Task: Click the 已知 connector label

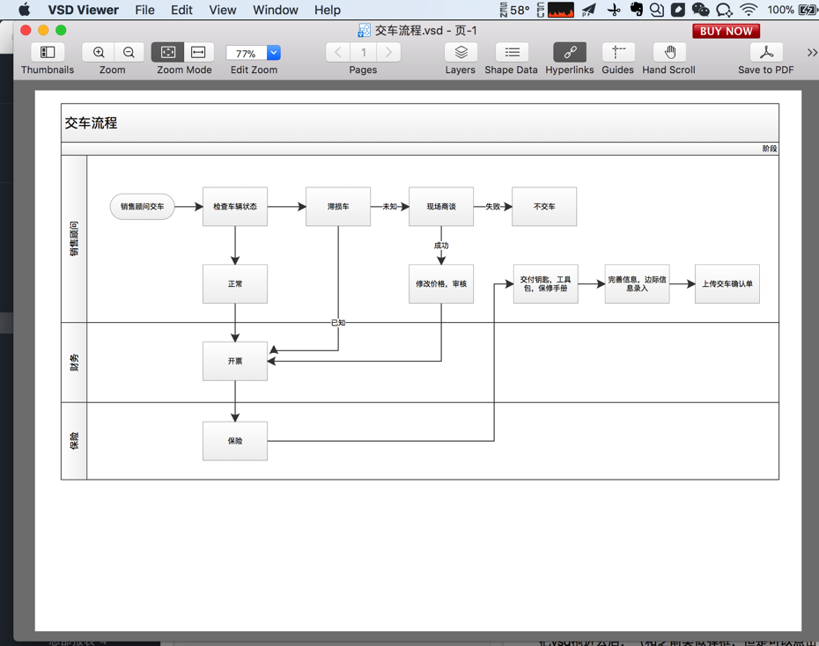Action: pos(338,322)
